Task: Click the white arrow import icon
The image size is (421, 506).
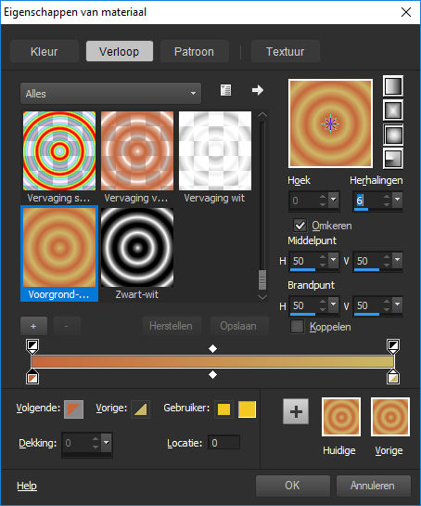Action: (x=258, y=90)
